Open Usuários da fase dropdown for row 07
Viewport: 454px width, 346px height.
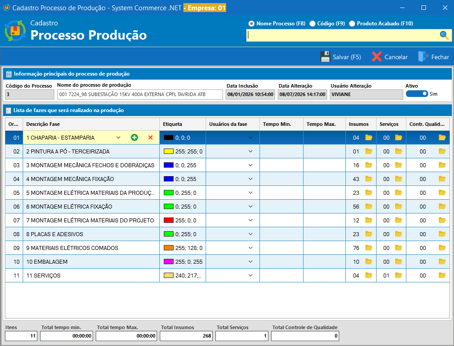coord(251,220)
